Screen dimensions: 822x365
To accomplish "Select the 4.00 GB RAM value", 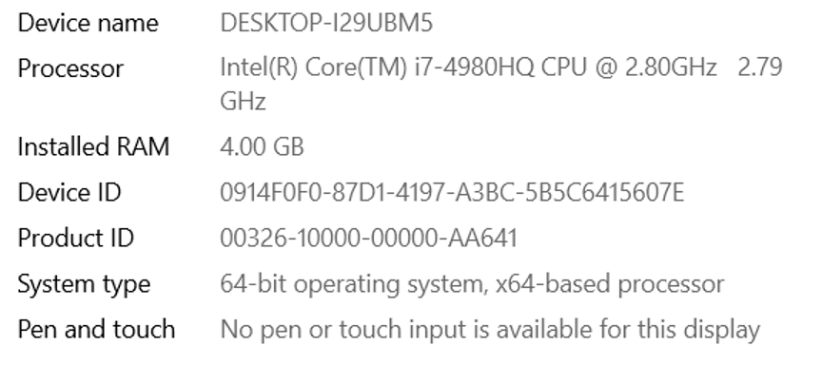I will click(x=262, y=146).
